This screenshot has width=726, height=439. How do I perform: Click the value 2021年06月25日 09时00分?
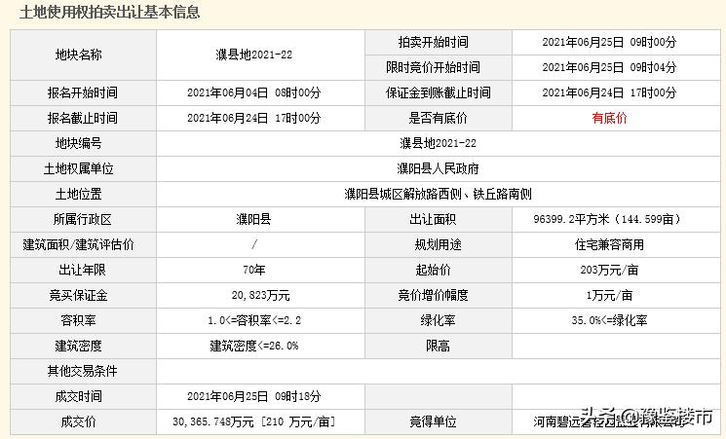609,42
